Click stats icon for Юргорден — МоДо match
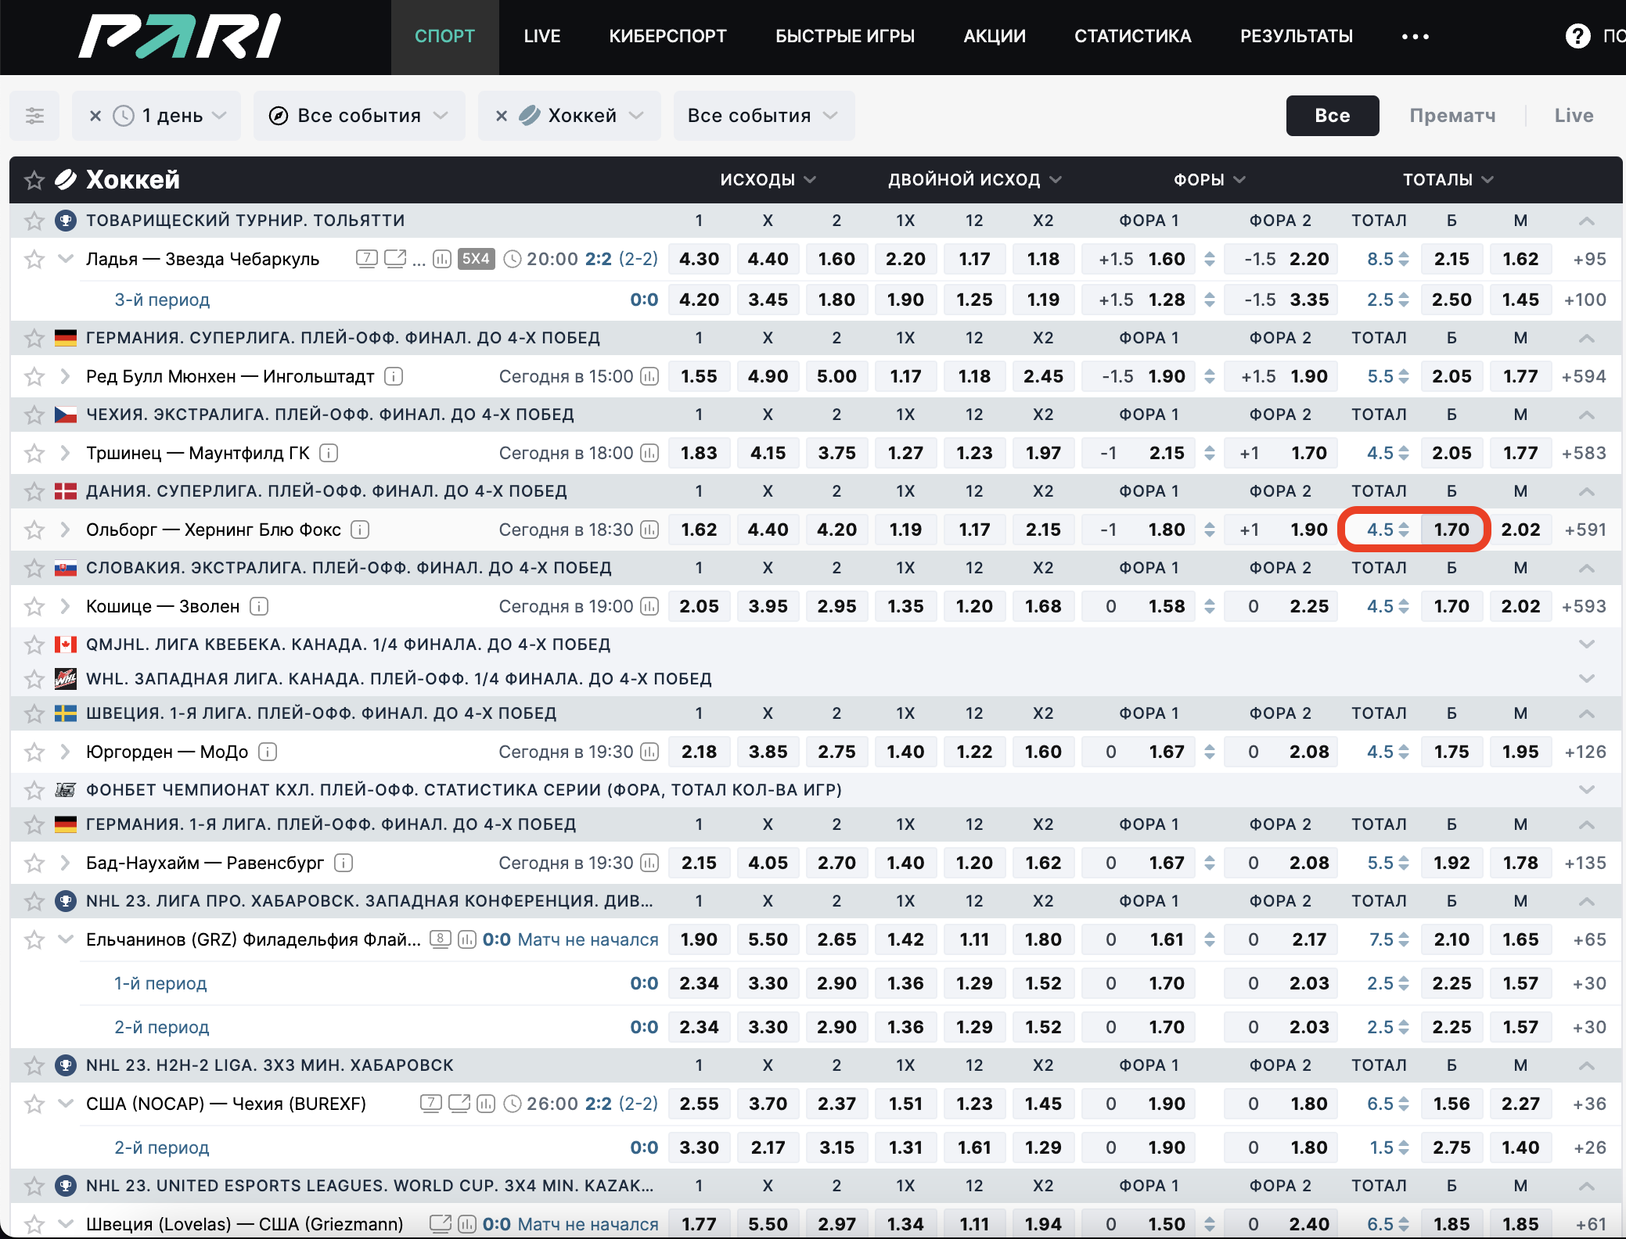1626x1239 pixels. 649,752
